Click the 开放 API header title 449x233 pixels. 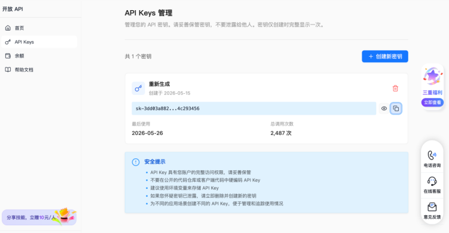pyautogui.click(x=13, y=9)
